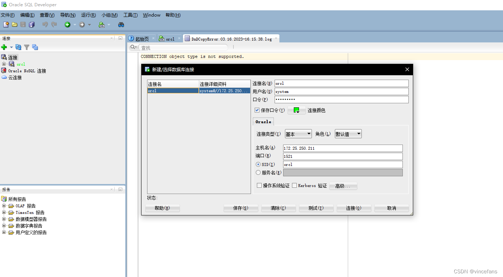
Task: Click the green Back navigation icon
Action: pos(68,24)
